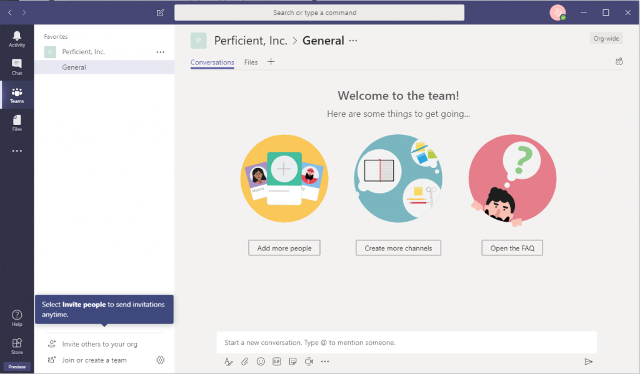Image resolution: width=640 pixels, height=374 pixels.
Task: Open the FAQ
Action: coord(512,248)
